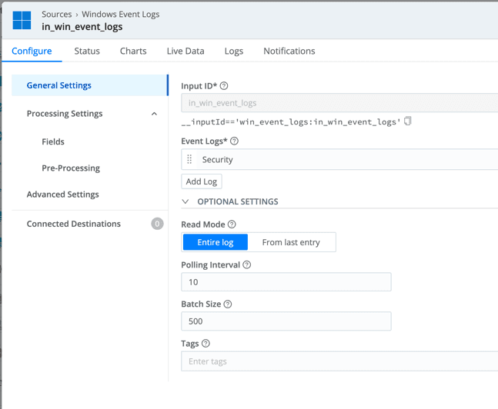Select Entire log read mode

point(216,242)
